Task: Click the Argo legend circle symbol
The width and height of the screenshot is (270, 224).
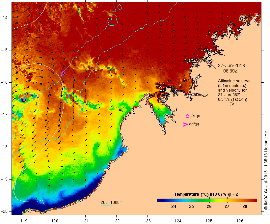Action: click(x=188, y=116)
